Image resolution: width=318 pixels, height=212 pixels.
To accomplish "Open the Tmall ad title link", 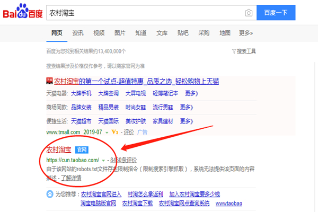I will [136, 81].
